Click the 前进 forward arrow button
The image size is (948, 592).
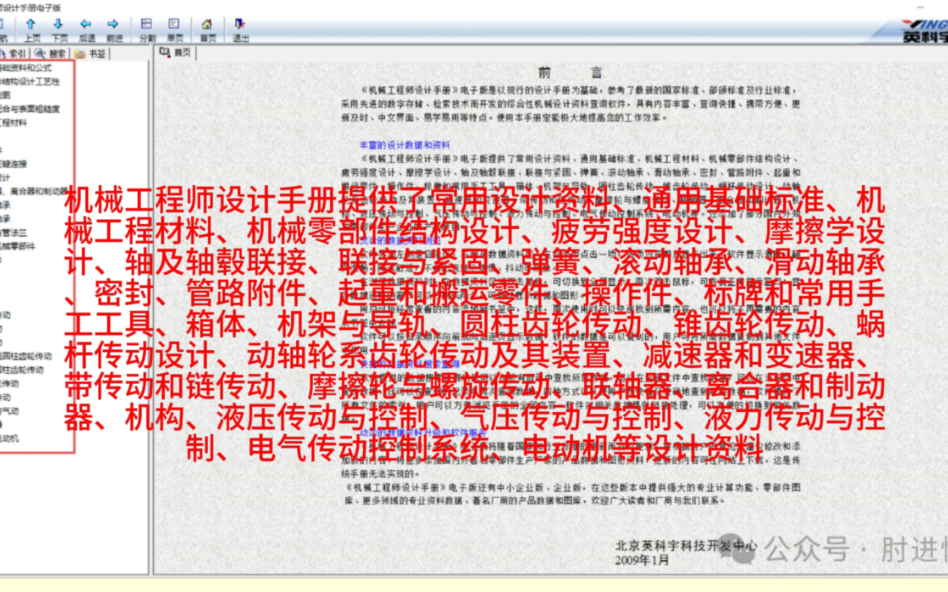click(x=114, y=30)
